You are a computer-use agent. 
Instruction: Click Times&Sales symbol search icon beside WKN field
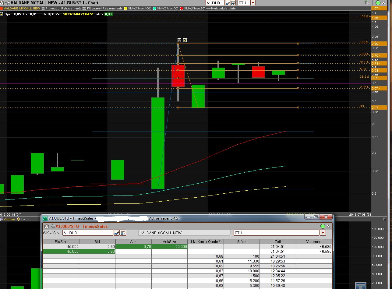click(x=116, y=233)
